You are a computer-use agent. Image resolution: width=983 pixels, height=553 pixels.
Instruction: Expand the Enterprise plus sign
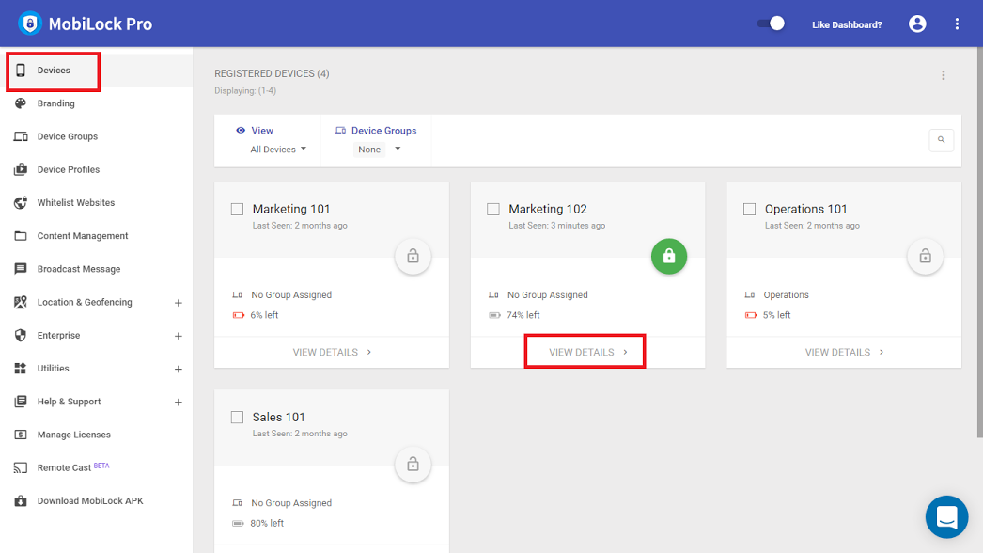point(178,336)
